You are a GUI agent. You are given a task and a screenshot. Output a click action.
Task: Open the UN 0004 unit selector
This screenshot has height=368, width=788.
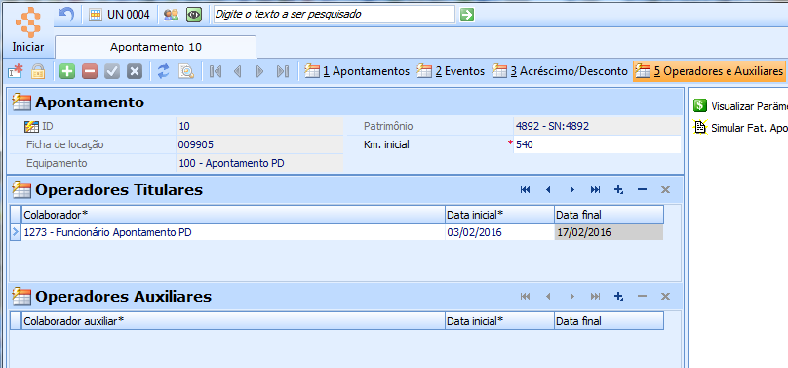pos(119,15)
